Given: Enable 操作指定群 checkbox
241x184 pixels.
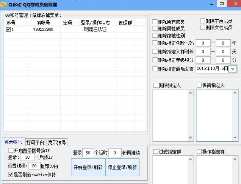Looking at the screenshot, I should point(199,152).
